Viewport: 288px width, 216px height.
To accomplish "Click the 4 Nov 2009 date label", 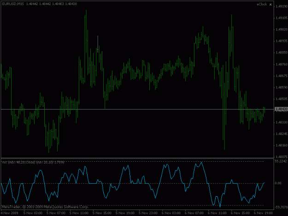I will [x=10, y=213].
